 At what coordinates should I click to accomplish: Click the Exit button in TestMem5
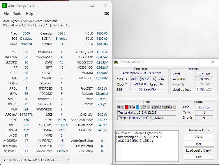point(199,157)
